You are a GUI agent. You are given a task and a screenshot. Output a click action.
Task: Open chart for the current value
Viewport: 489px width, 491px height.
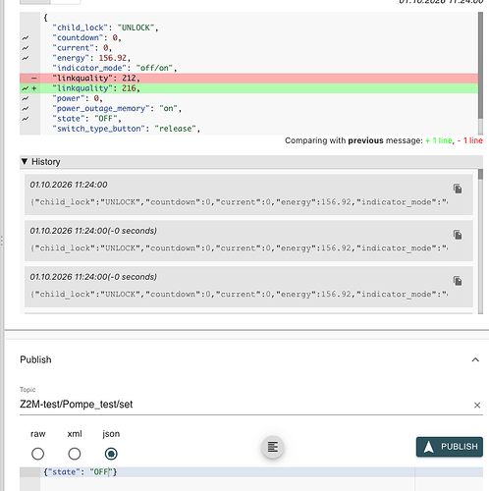26,48
